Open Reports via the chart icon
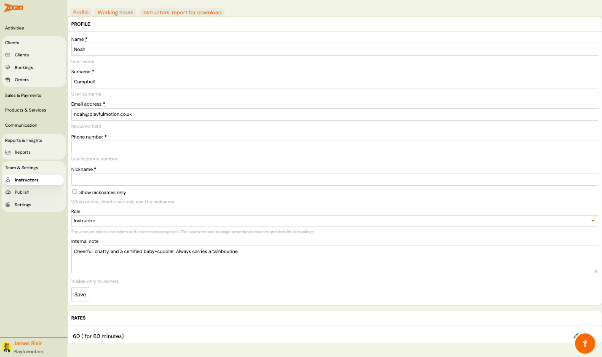Screen dimensions: 602x357 coord(8,152)
